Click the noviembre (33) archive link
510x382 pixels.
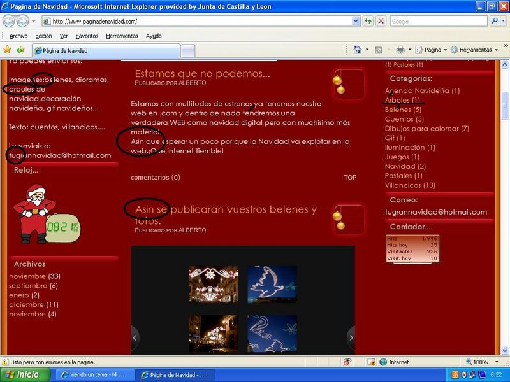click(27, 276)
